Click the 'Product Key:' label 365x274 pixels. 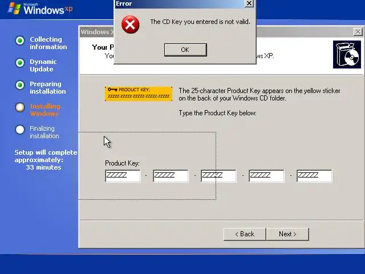pyautogui.click(x=122, y=163)
